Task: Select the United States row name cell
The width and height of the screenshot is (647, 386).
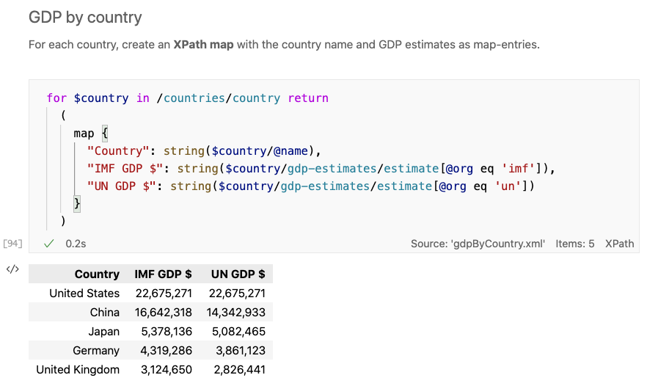Action: (x=84, y=294)
